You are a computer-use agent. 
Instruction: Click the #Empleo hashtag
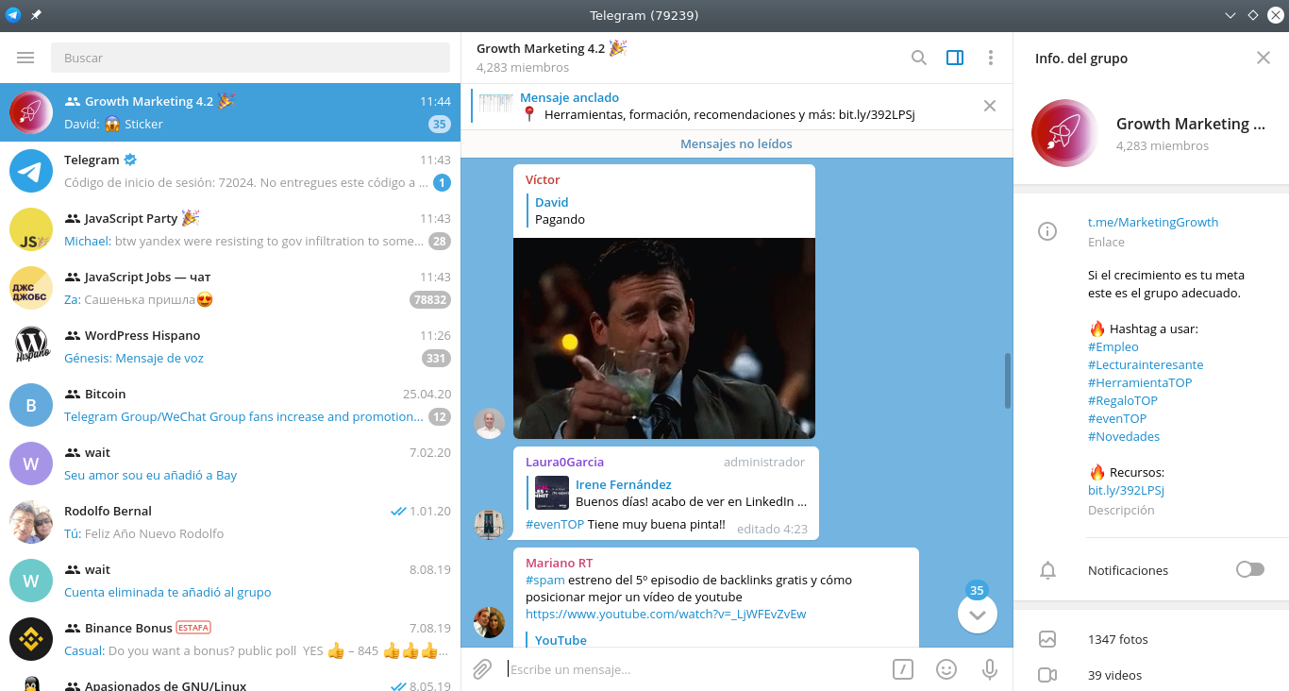point(1113,346)
